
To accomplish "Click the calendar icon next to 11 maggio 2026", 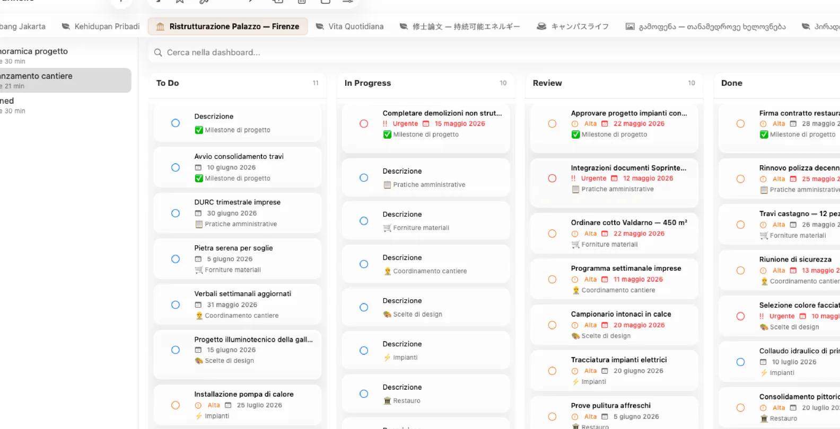I will point(605,280).
